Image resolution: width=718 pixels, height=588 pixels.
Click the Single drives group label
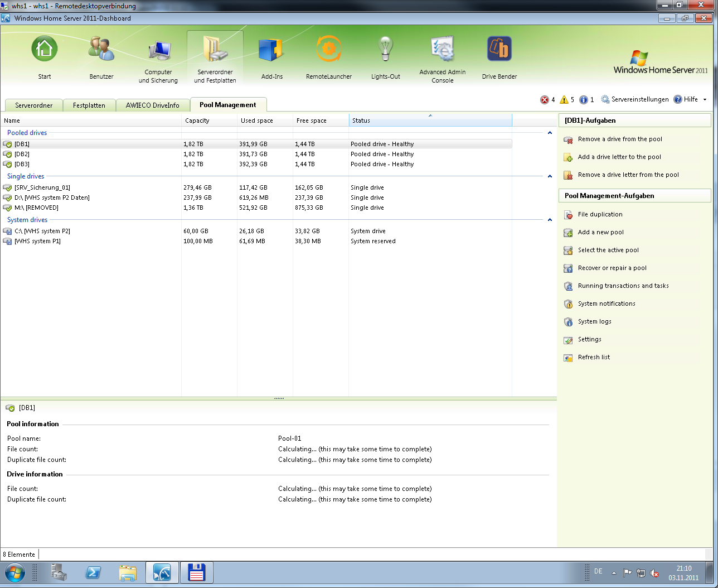[26, 176]
